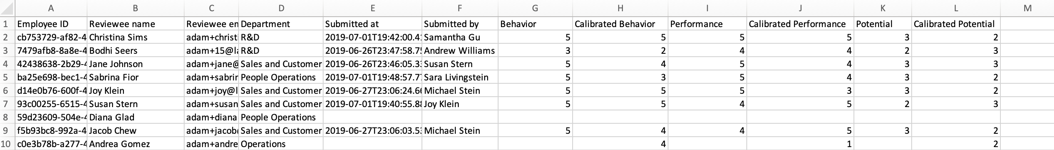Image resolution: width=1054 pixels, height=150 pixels.
Task: Select Bodhi Seers cell in column B
Action: [136, 50]
